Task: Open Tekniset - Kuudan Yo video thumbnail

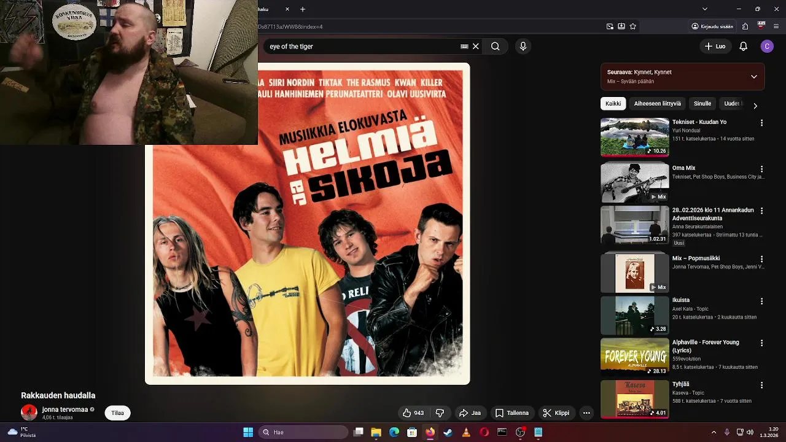Action: tap(635, 138)
